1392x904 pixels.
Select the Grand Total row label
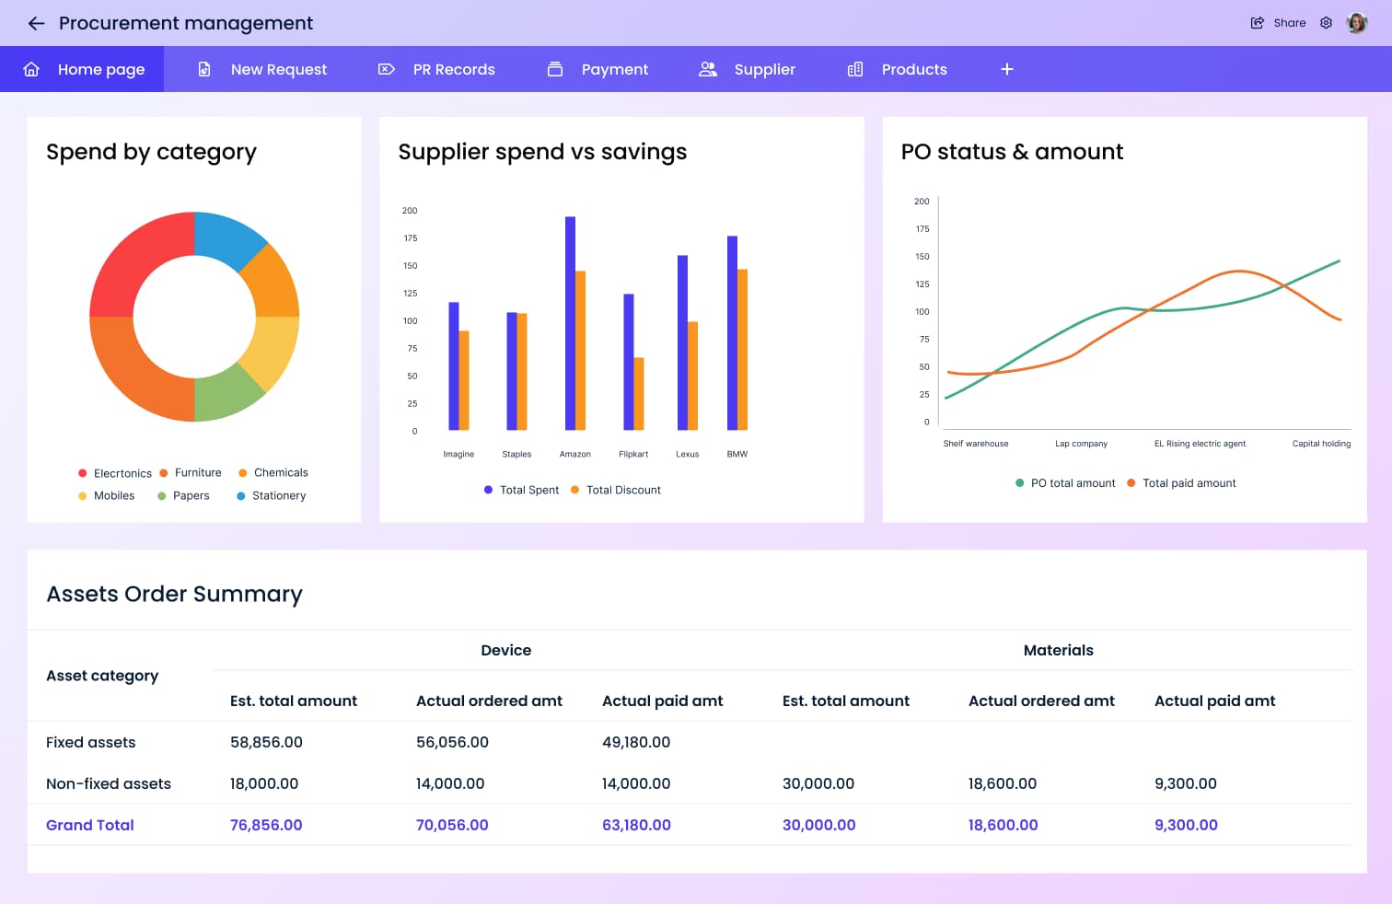90,825
